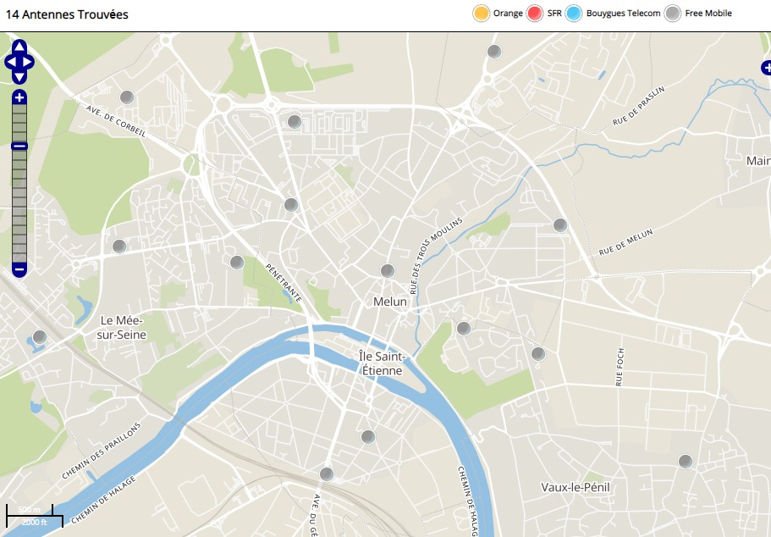This screenshot has width=771, height=537.
Task: Click the 14 Antennes Trouvées heading
Action: [68, 14]
